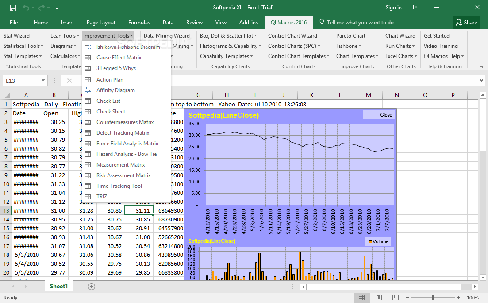Click the zoom slider handle
This screenshot has height=303, width=488.
(433, 298)
